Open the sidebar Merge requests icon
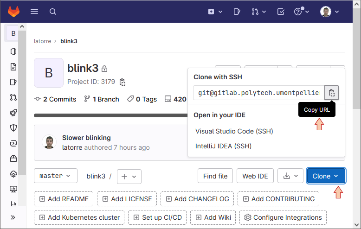Screen dimensions: 361x229 click(13, 97)
